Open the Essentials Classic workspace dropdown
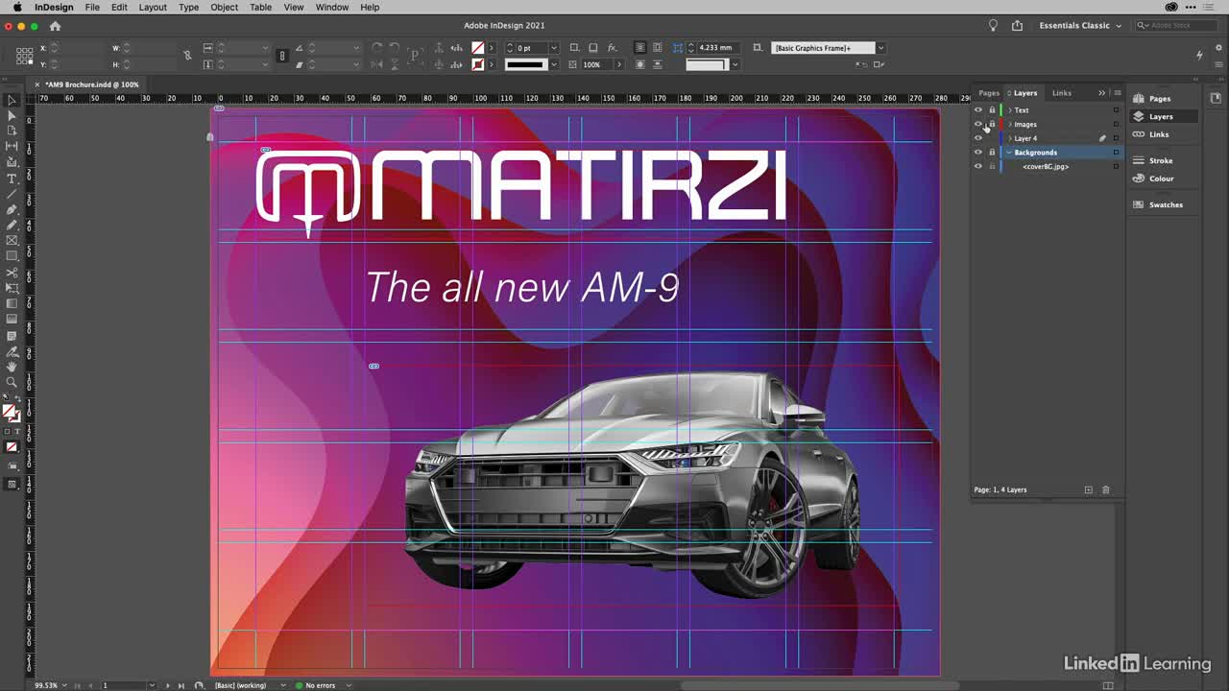The image size is (1229, 691). tap(1080, 26)
